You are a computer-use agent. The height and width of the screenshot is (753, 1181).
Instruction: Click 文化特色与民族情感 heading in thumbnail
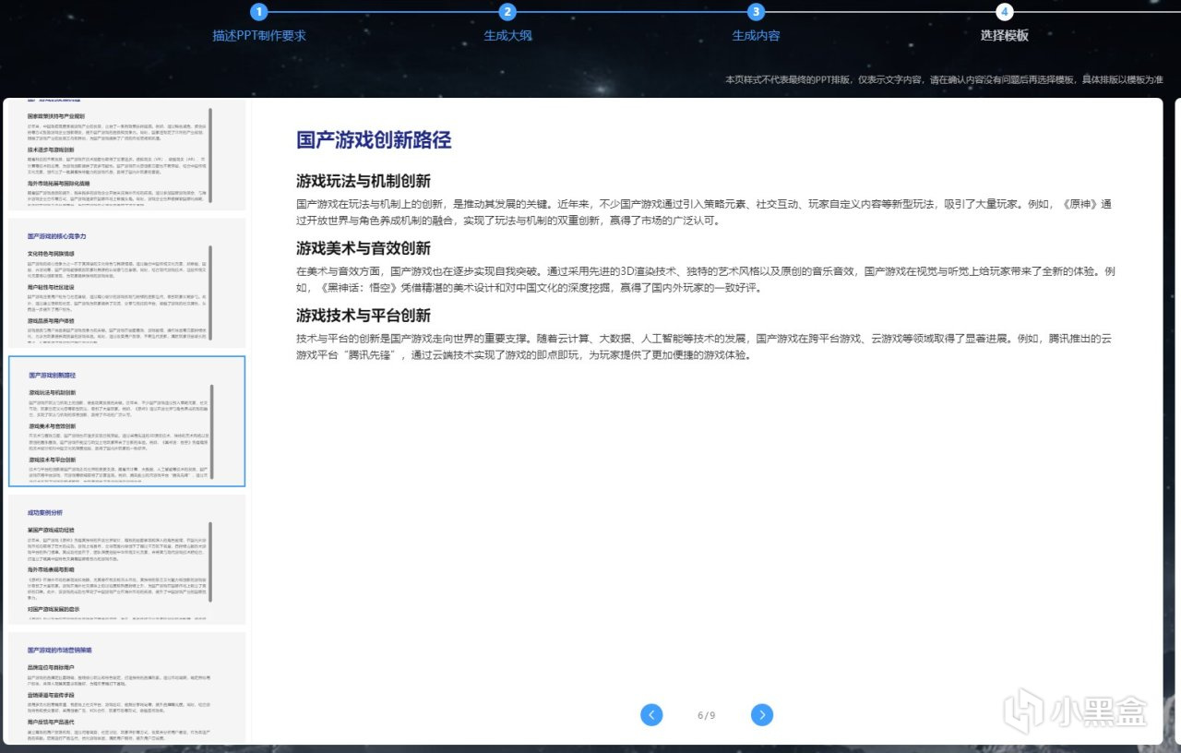click(52, 253)
